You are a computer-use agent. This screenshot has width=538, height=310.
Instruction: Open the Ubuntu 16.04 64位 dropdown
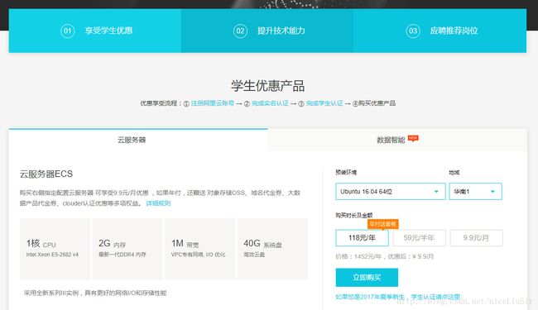pos(391,192)
